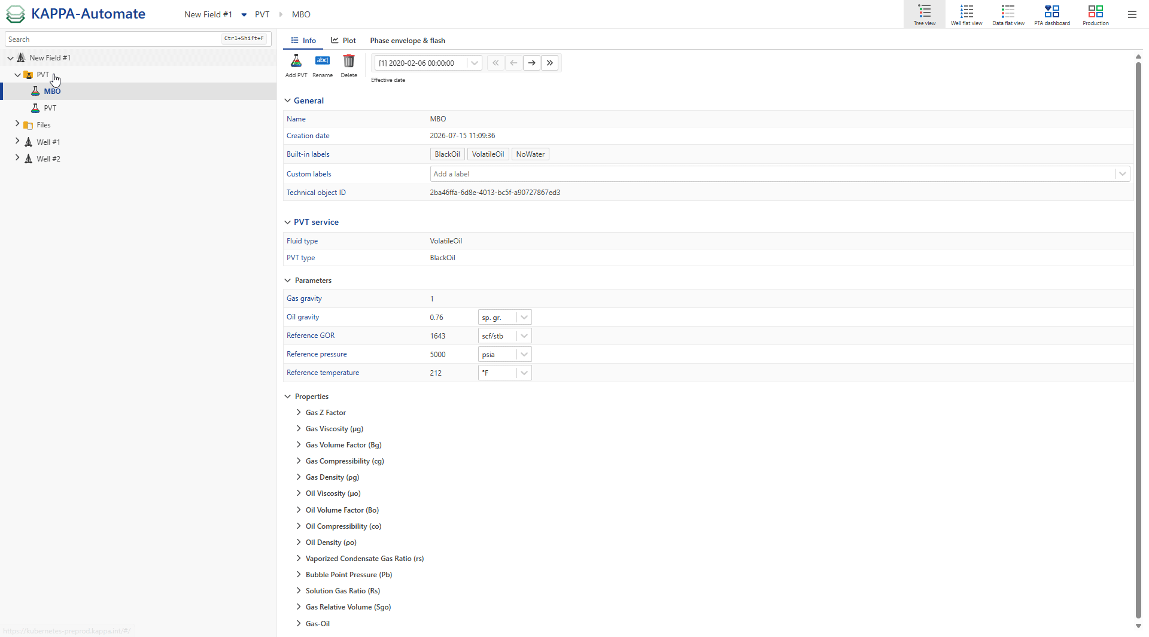Open the Production dashboard
This screenshot has width=1149, height=637.
coord(1096,14)
